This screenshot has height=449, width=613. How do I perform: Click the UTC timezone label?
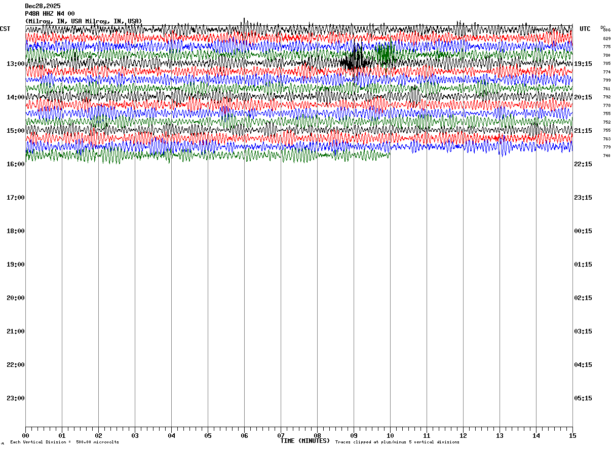[585, 29]
